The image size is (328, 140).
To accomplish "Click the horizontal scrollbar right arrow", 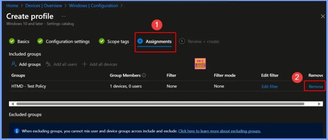I will coord(319,104).
